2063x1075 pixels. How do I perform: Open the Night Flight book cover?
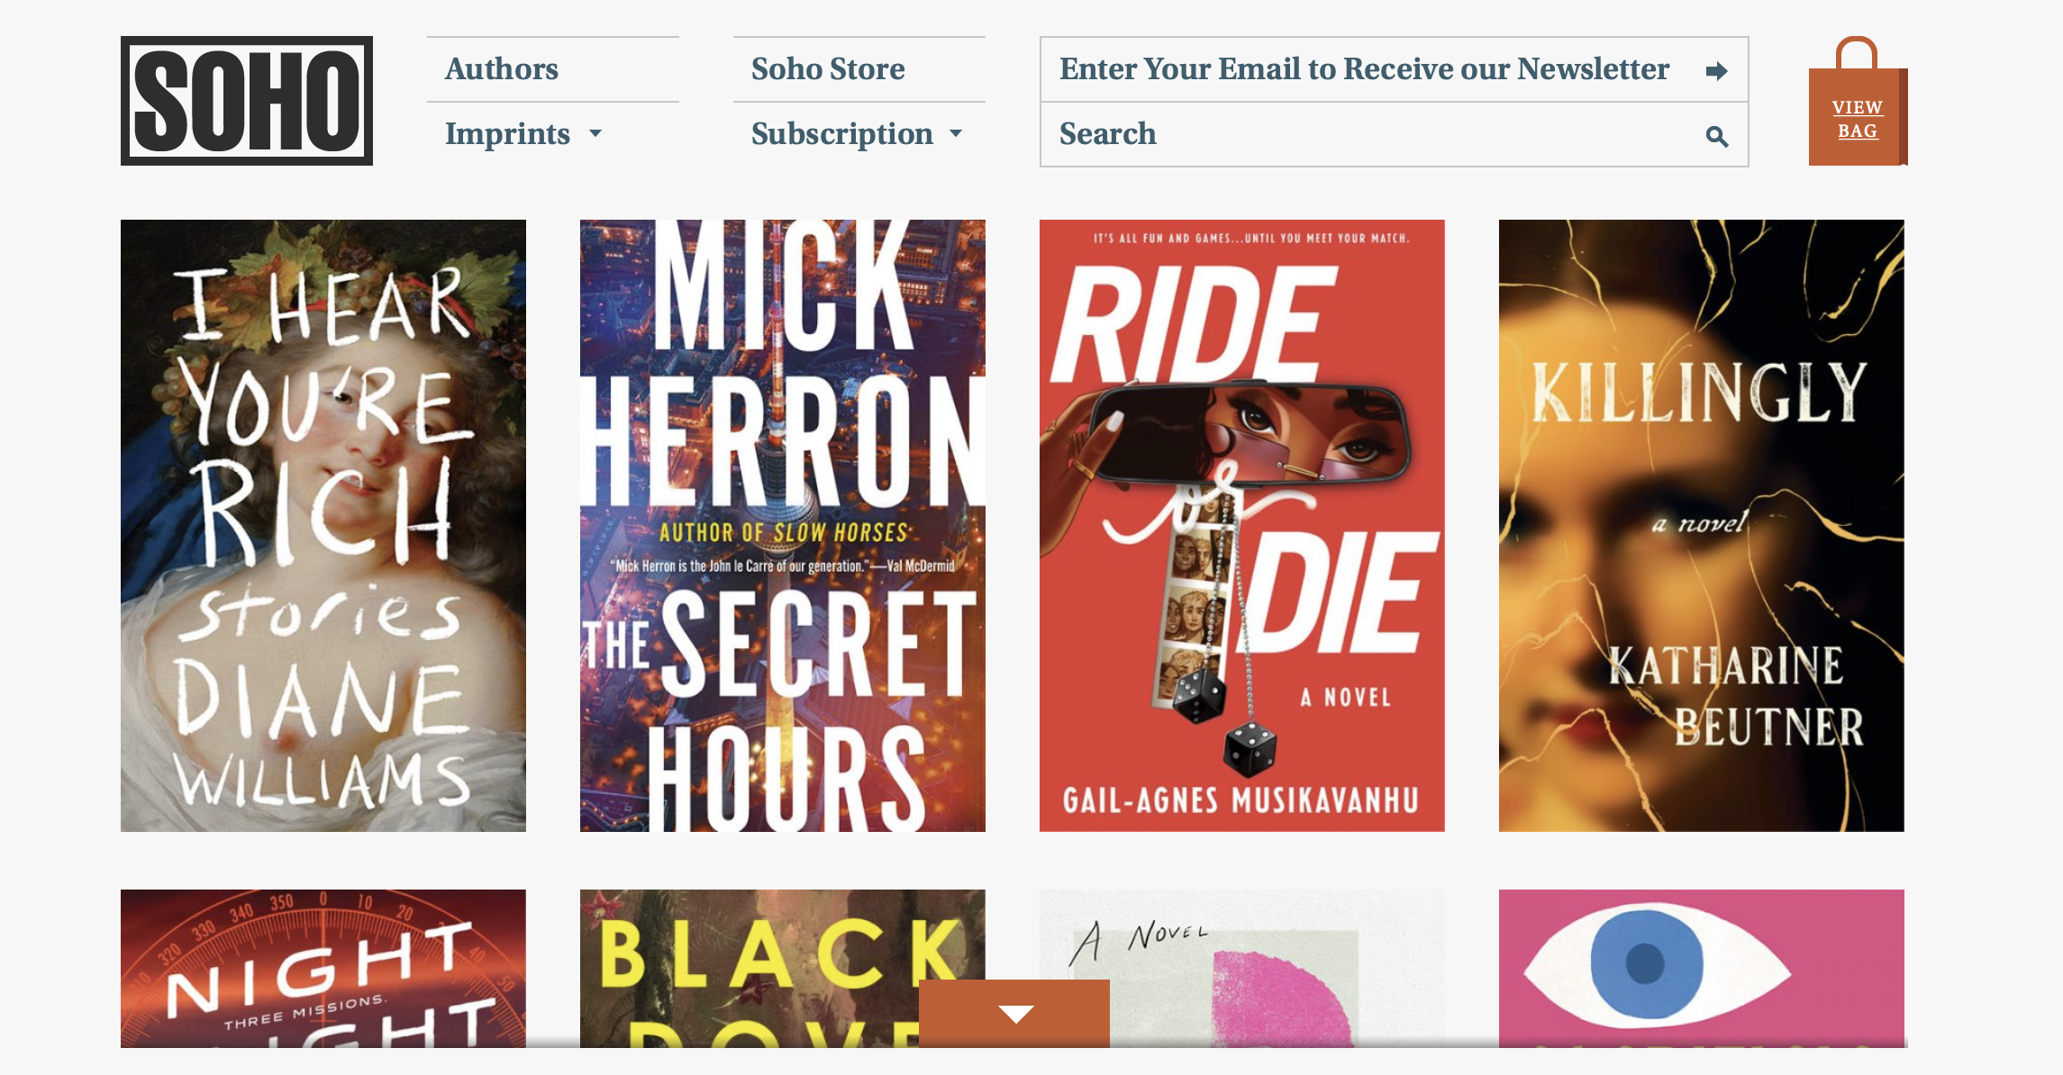tap(323, 969)
